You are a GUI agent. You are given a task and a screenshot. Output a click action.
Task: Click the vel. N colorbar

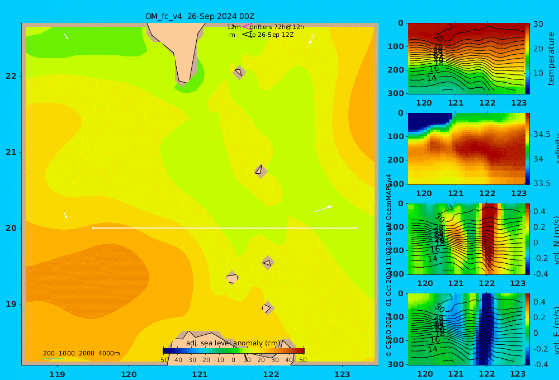point(528,239)
